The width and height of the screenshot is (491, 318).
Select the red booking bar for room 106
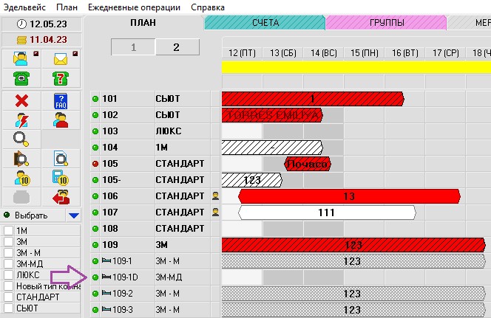pyautogui.click(x=348, y=196)
